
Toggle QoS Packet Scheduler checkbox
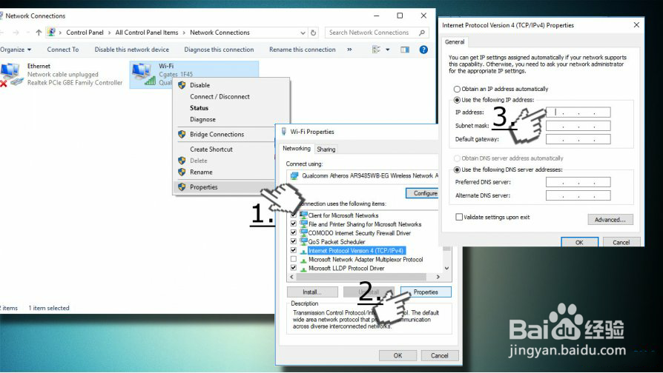[294, 241]
